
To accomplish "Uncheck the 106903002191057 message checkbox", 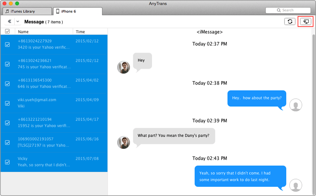I will [7, 142].
